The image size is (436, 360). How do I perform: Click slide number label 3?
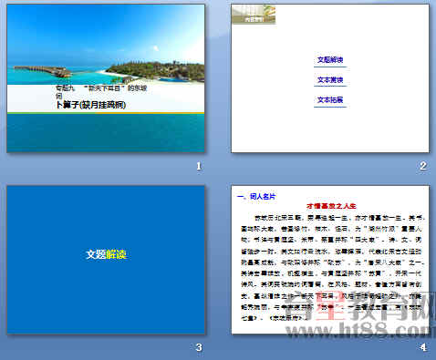[199, 347]
